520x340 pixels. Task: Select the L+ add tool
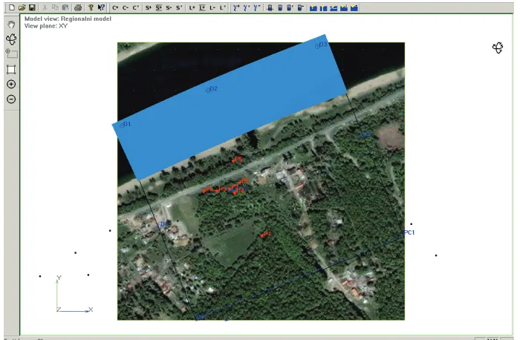point(192,7)
